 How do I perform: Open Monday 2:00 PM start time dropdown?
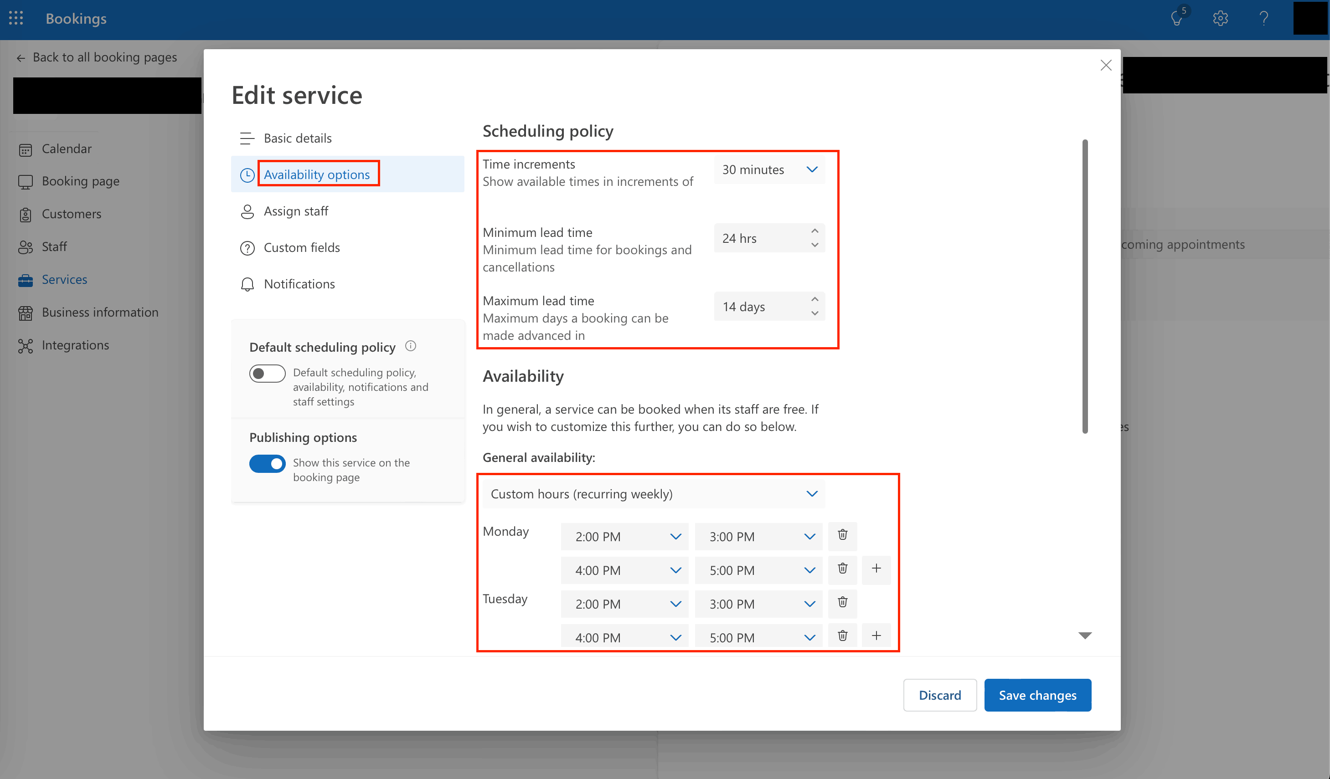(624, 537)
